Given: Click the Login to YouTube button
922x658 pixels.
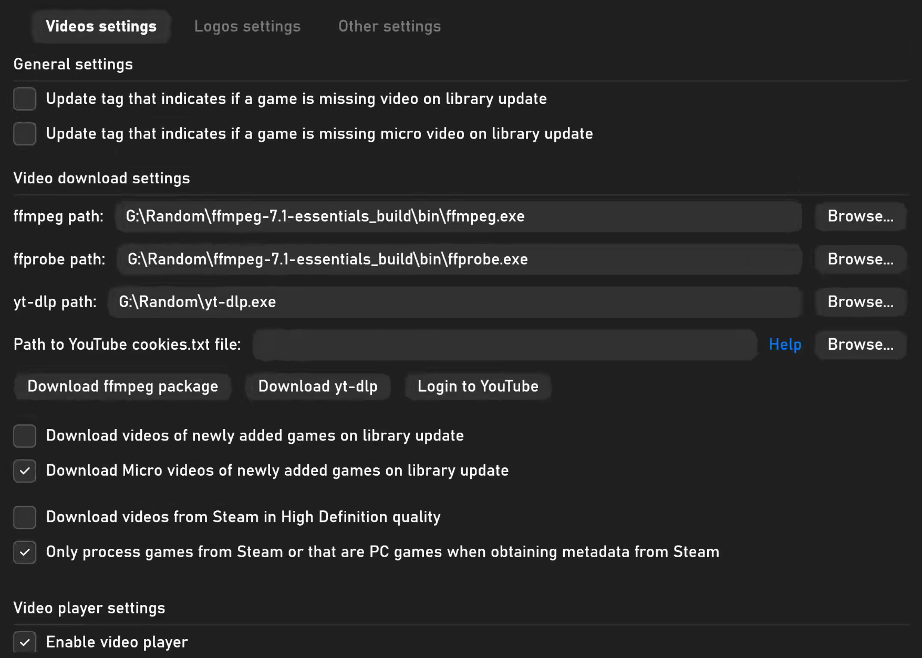Looking at the screenshot, I should tap(478, 387).
